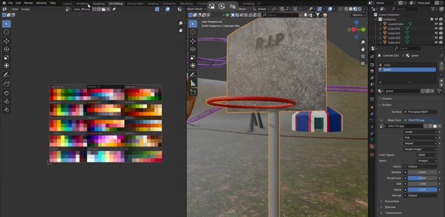This screenshot has width=445, height=217.
Task: Click the zoom magnifier in UV editor
Action: (x=181, y=23)
